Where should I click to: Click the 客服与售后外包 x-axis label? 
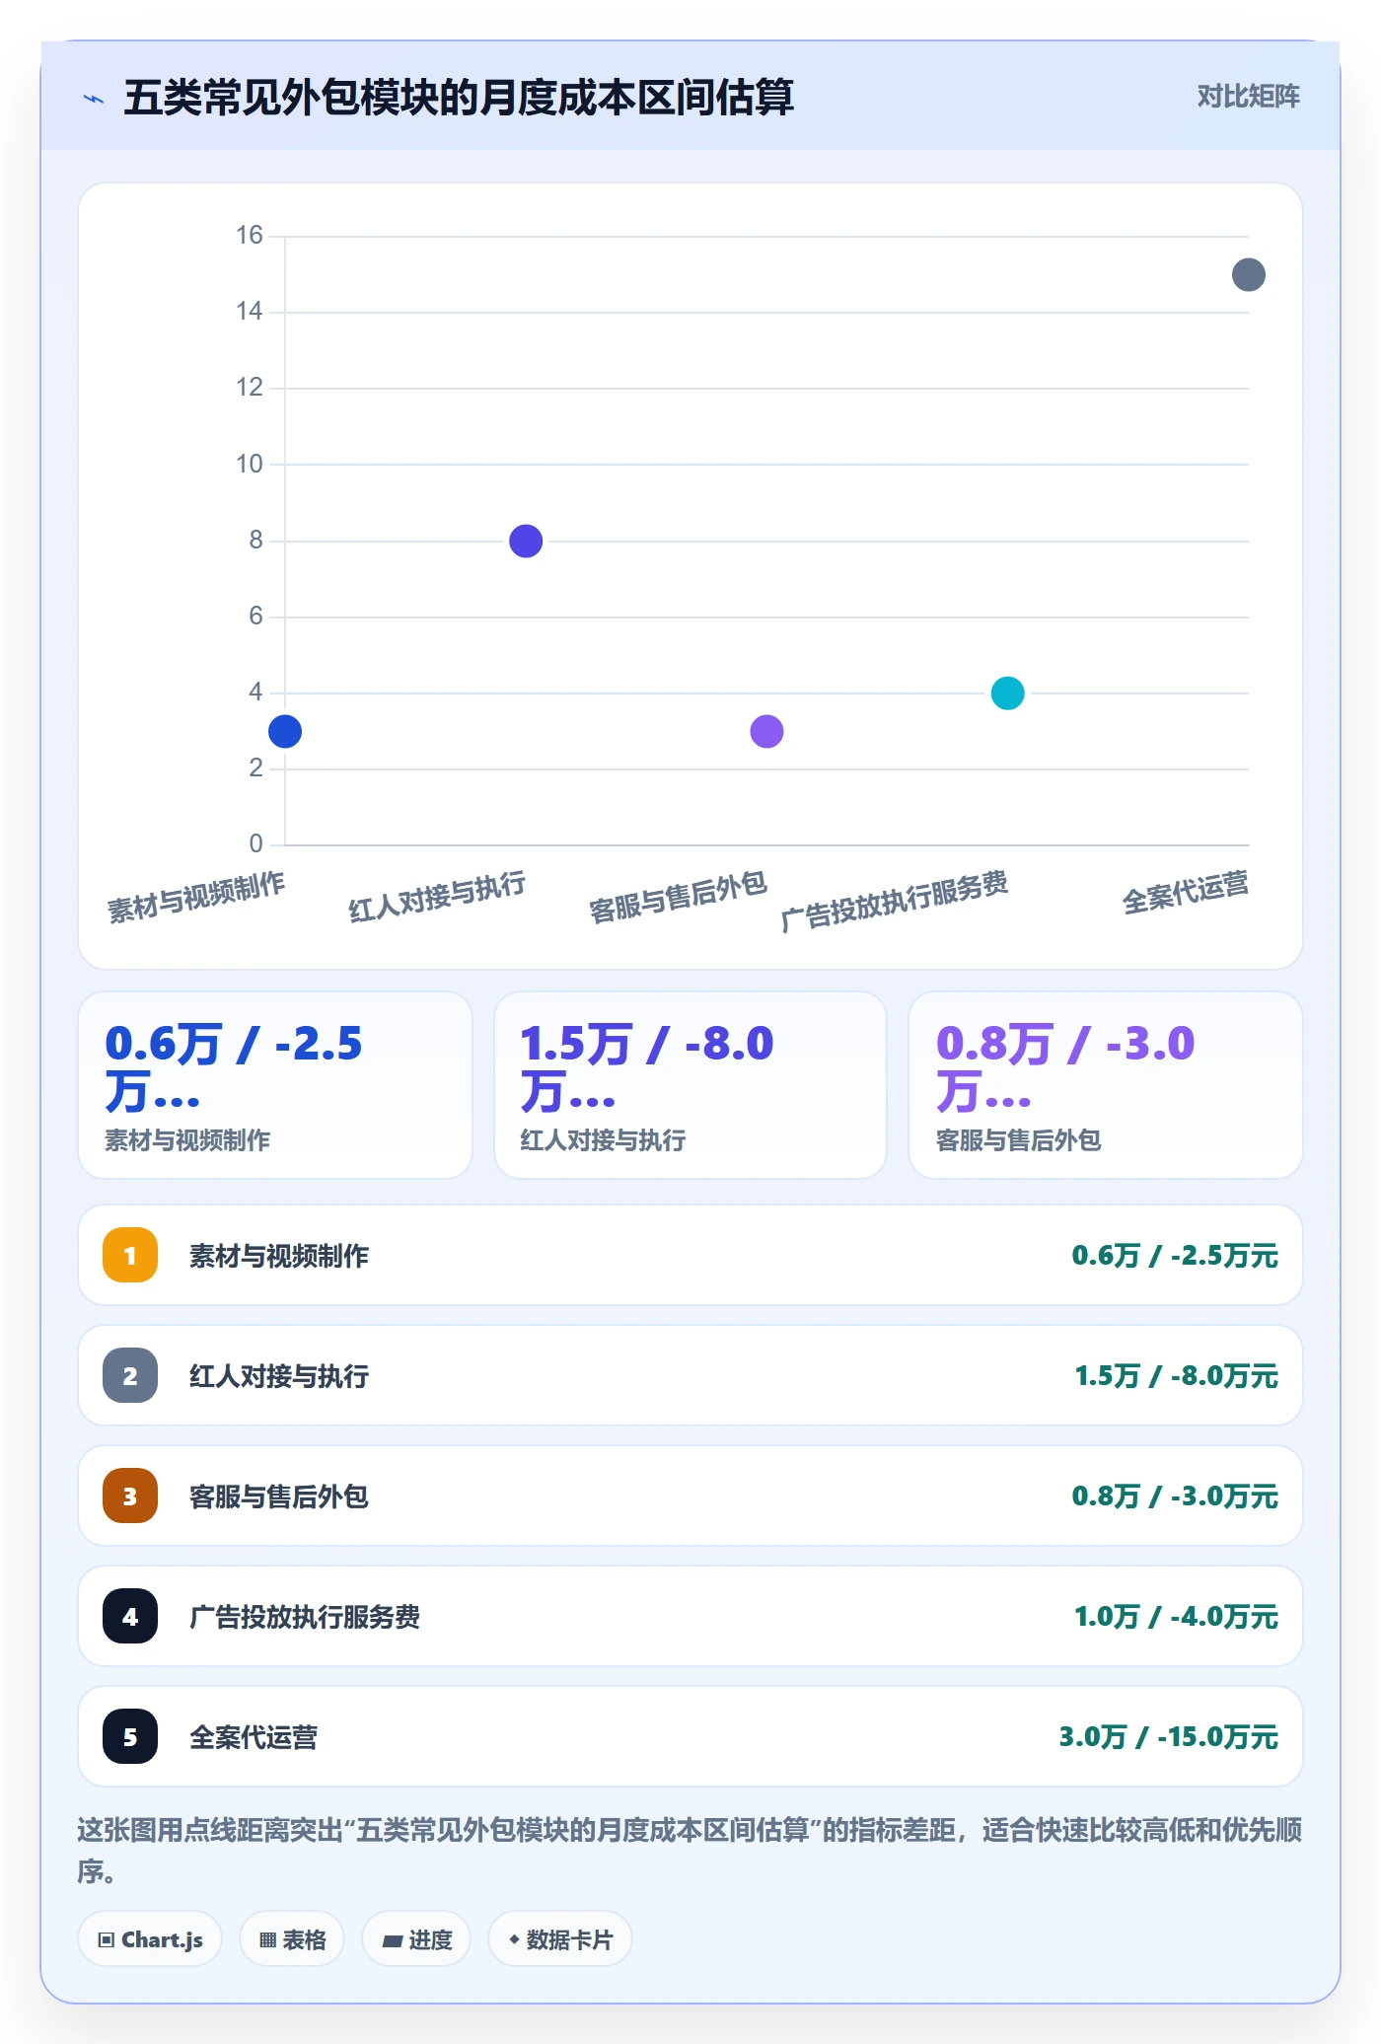click(x=678, y=897)
